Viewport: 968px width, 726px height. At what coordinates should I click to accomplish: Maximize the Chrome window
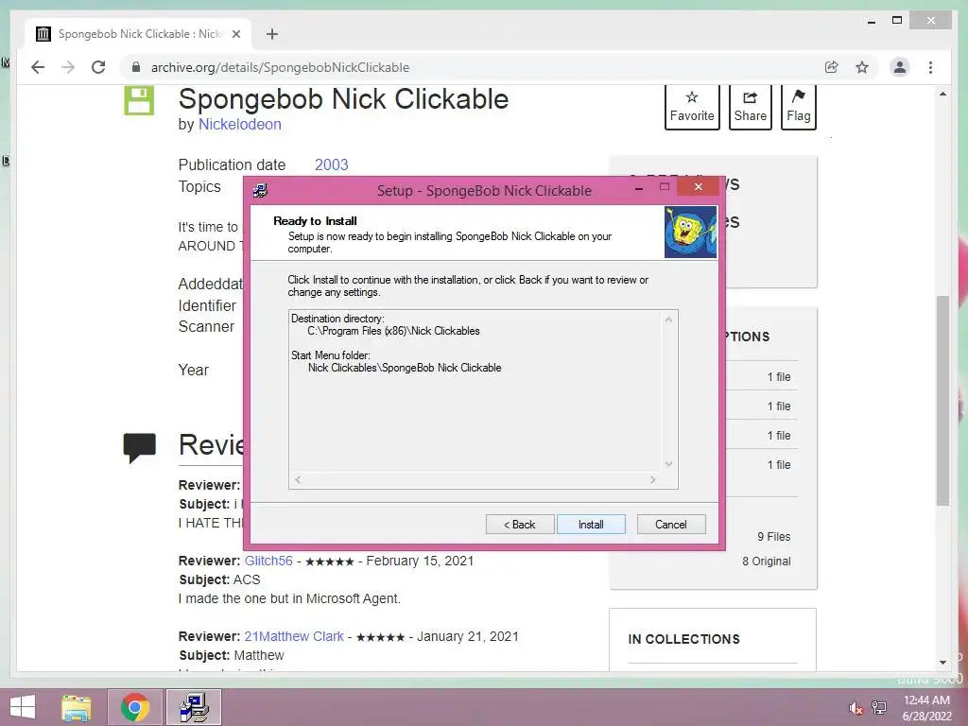897,21
